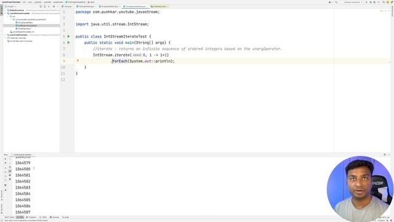Go to next highlighted error arrow
Viewport: 394px width, 222px height.
[389, 11]
